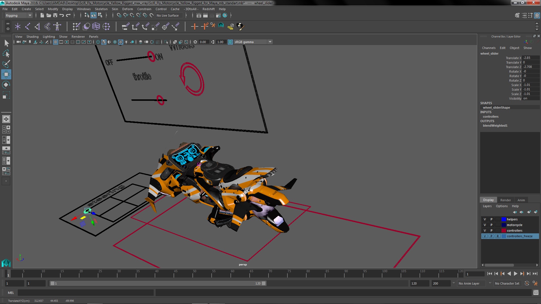The image size is (541, 304).
Task: Toggle visibility V of controllers layer
Action: point(485,231)
